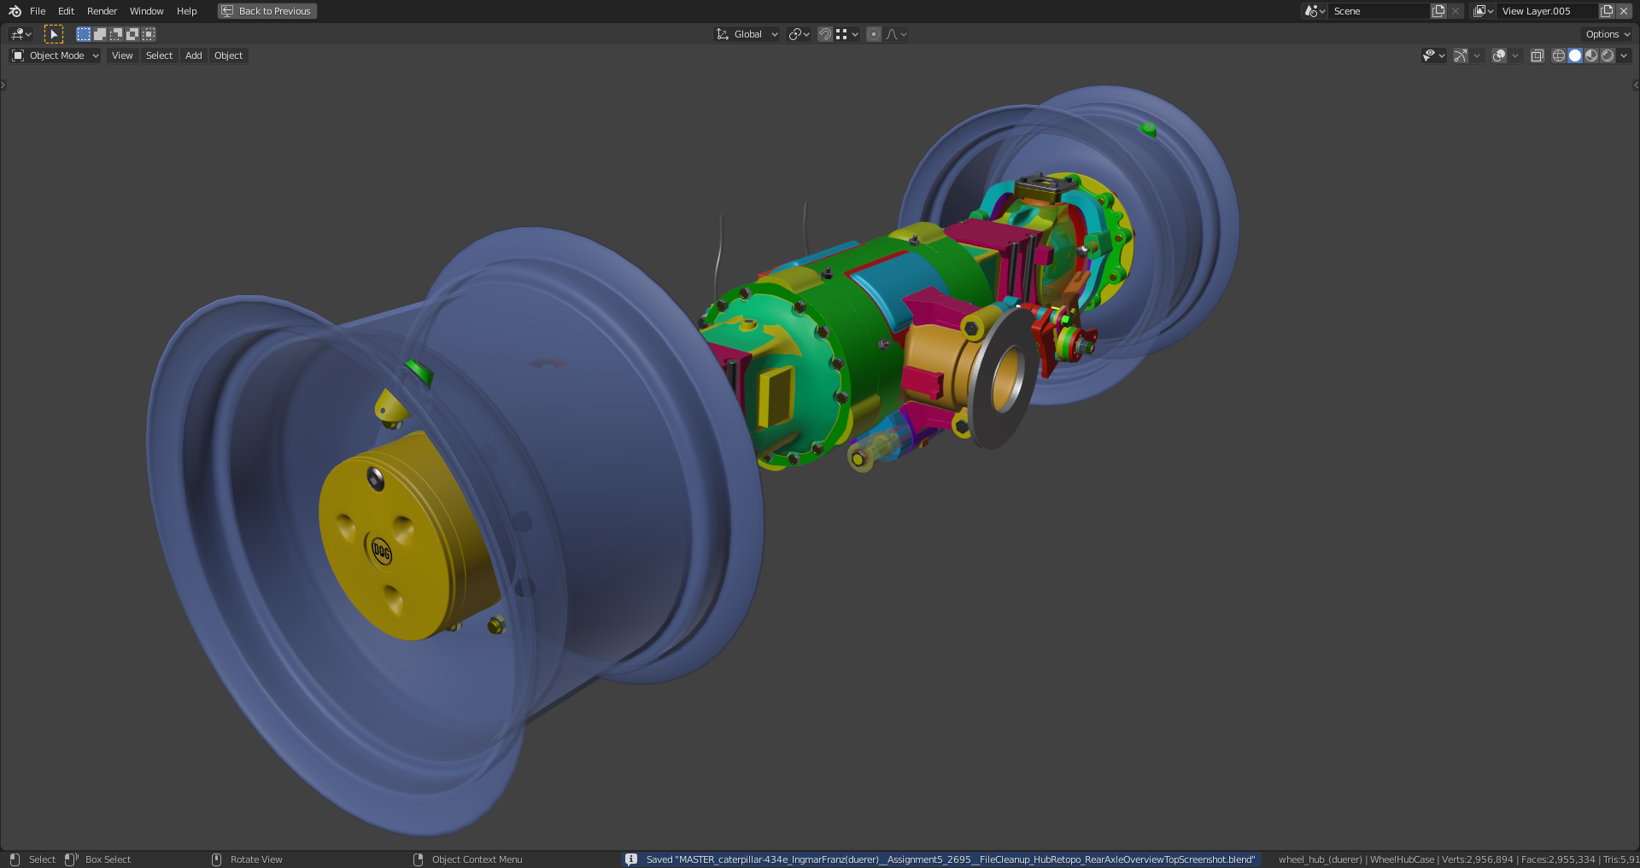1640x868 pixels.
Task: Open the viewport Object menu
Action: (x=229, y=55)
